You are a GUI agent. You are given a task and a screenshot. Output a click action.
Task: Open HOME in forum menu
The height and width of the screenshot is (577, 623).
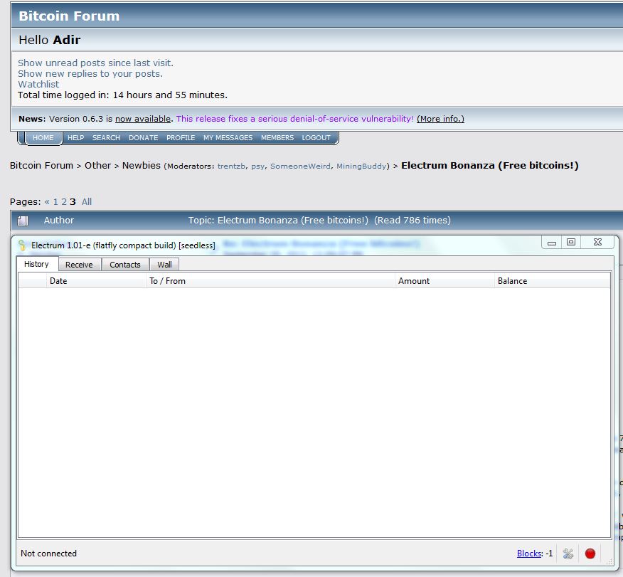pos(43,137)
